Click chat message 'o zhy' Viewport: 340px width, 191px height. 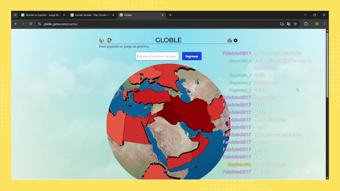click(x=259, y=127)
